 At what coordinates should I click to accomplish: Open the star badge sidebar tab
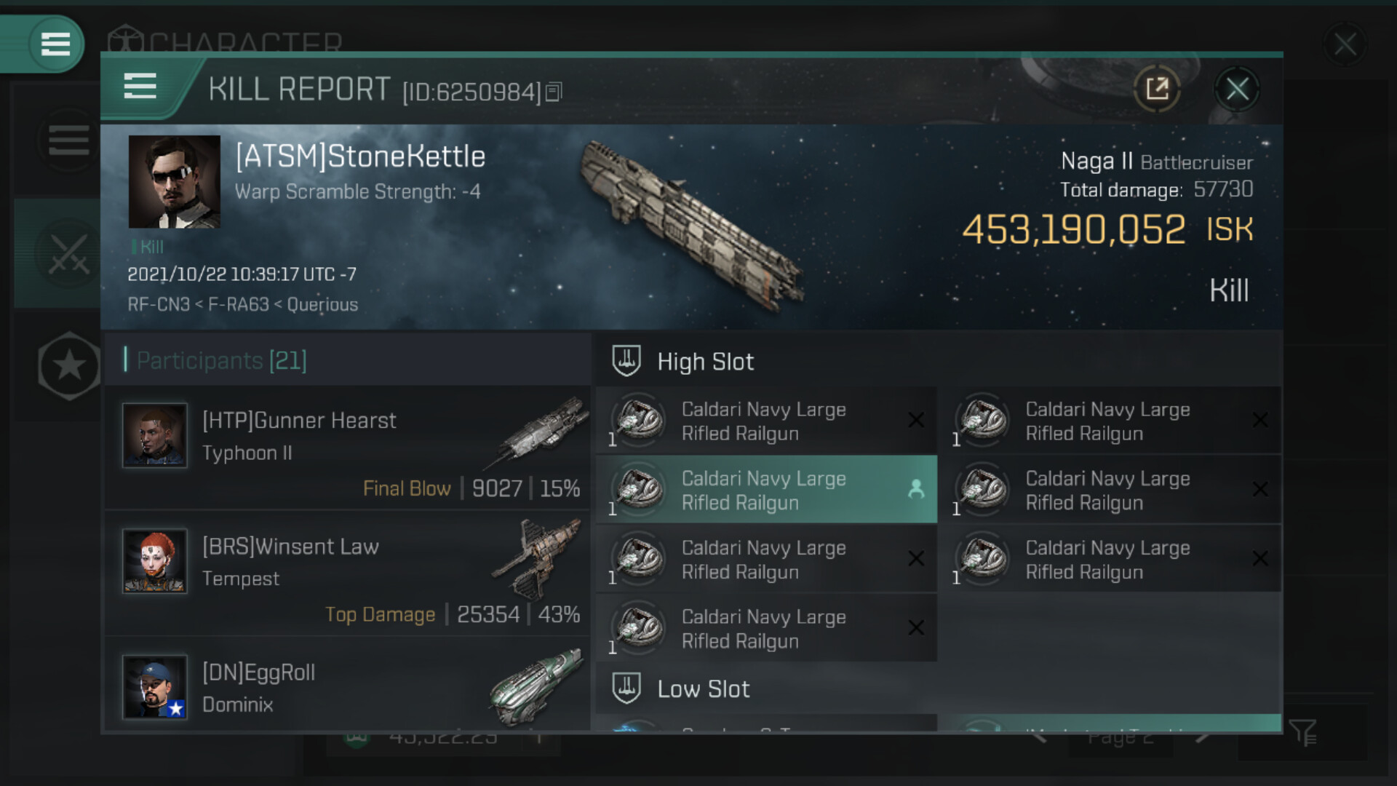tap(68, 365)
